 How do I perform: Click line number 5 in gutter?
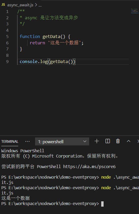pyautogui.click(x=7, y=37)
